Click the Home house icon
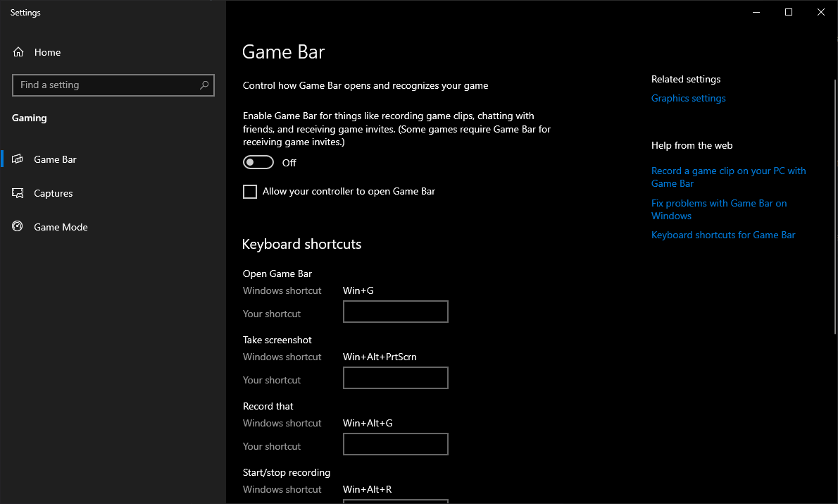The height and width of the screenshot is (504, 838). tap(18, 52)
